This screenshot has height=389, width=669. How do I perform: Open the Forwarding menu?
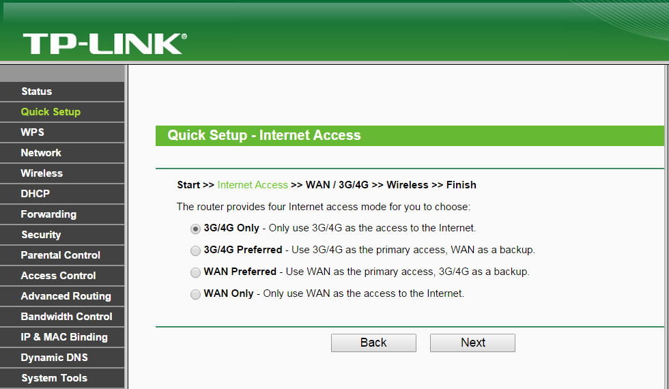coord(48,214)
